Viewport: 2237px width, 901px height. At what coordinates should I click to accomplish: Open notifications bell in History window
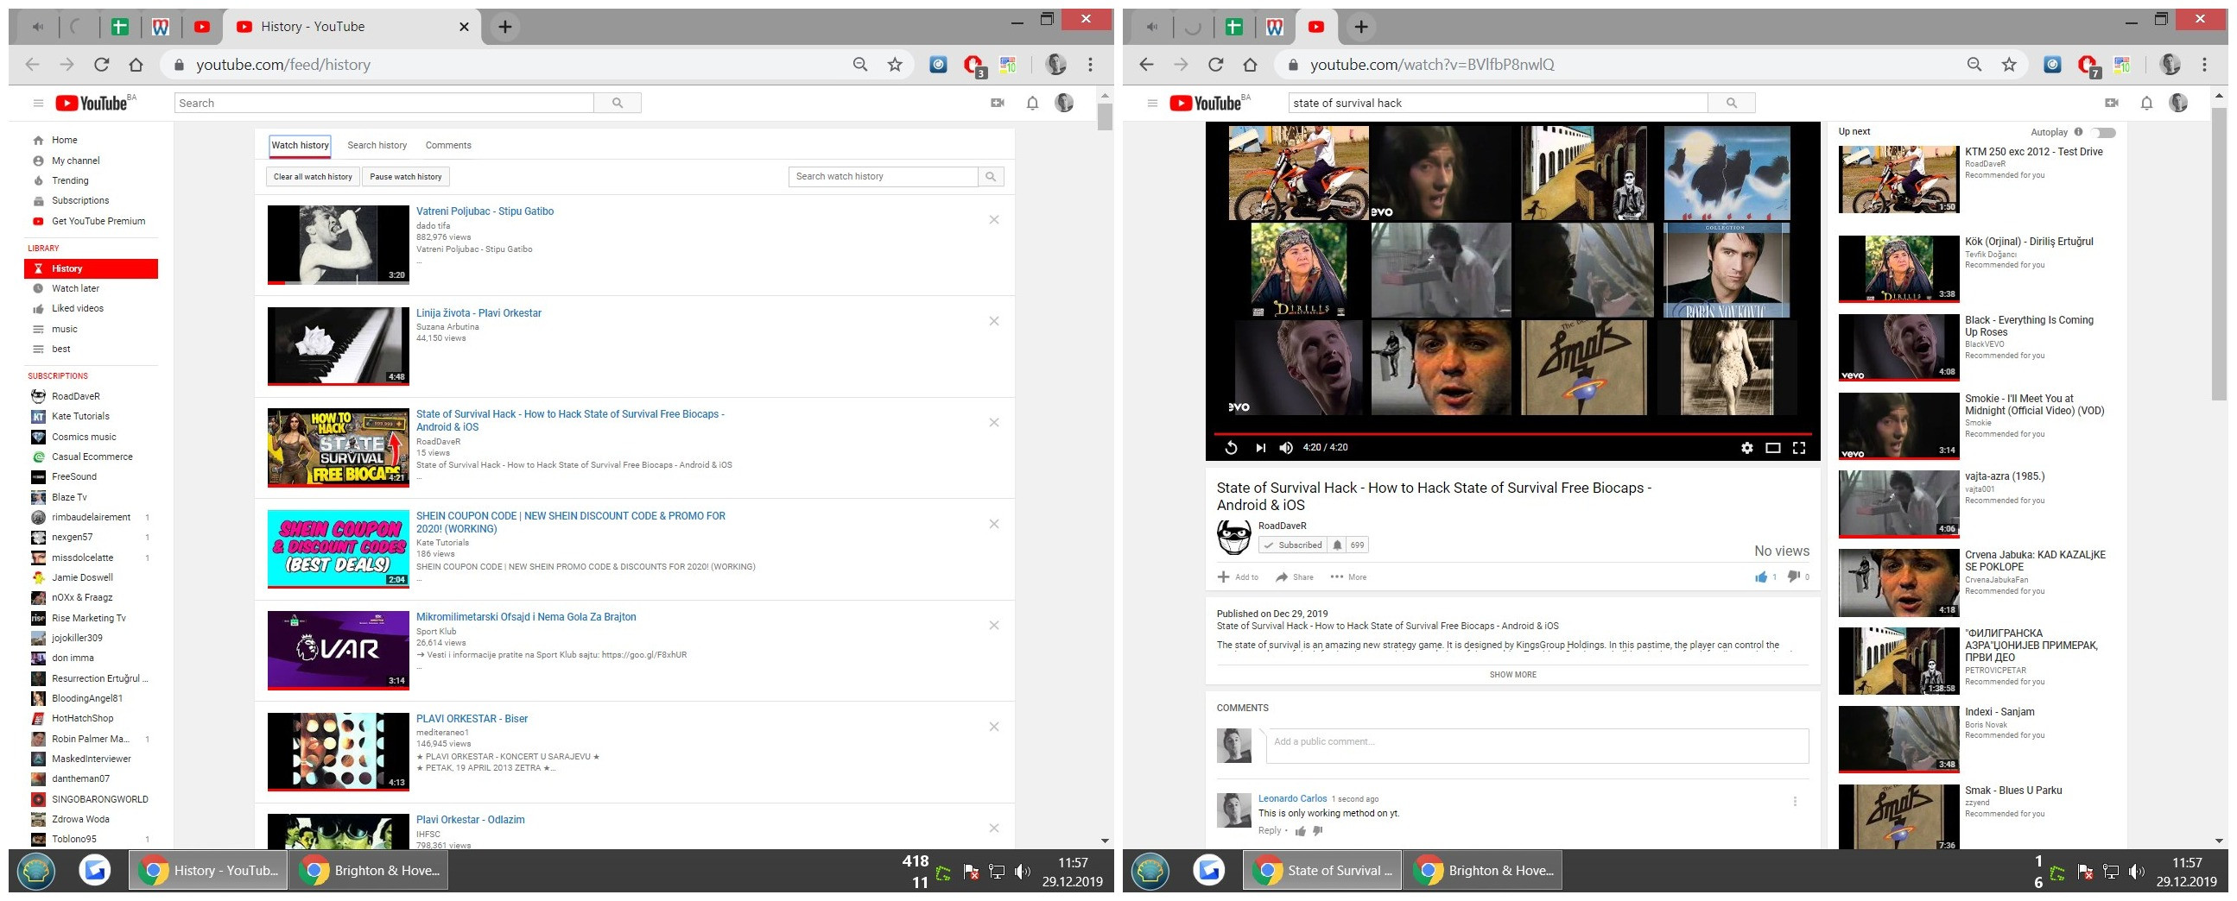1031,104
